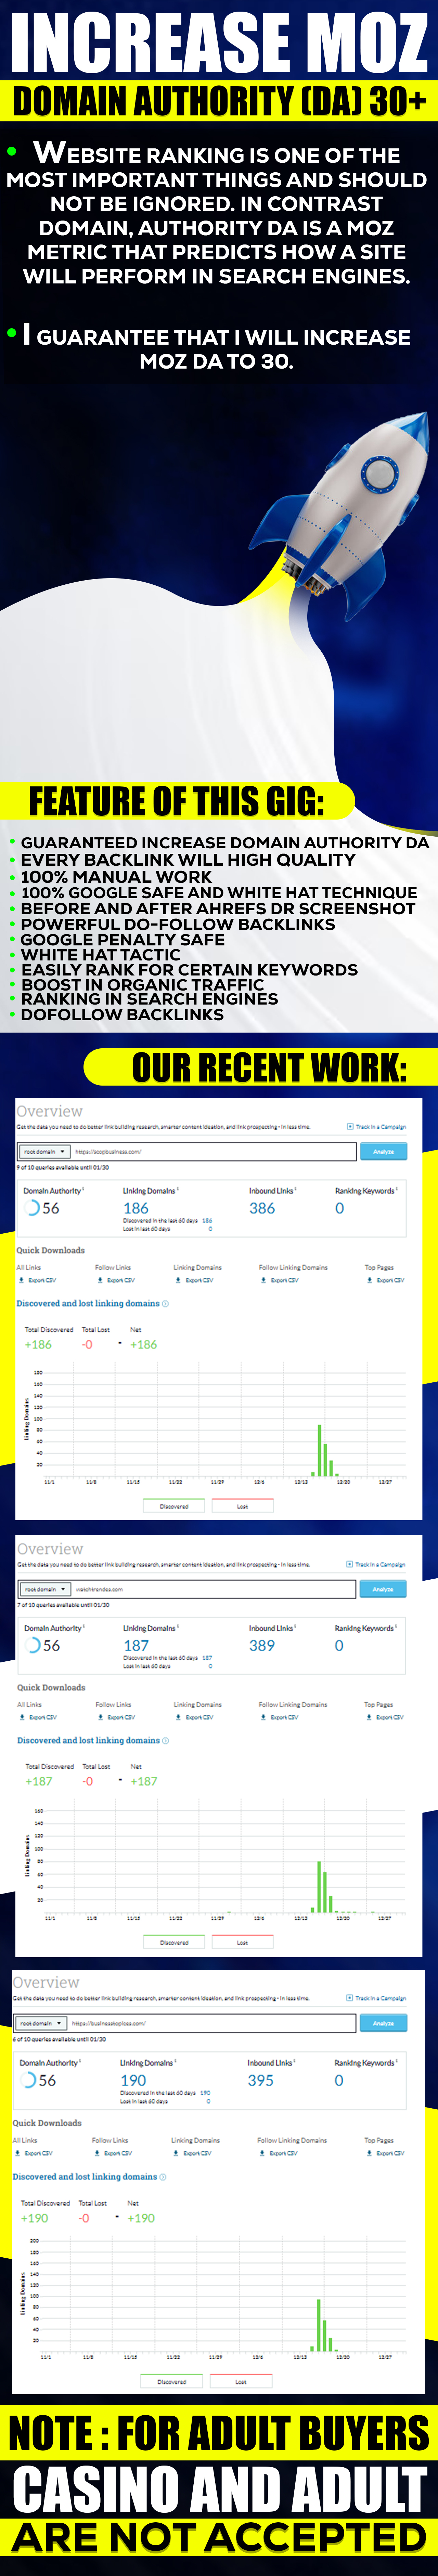Viewport: 438px width, 2576px height.
Task: Click Linking Domains download icon in 187-domains overview
Action: tap(178, 1717)
